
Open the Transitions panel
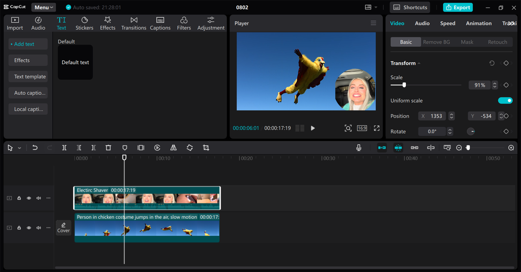pyautogui.click(x=134, y=24)
